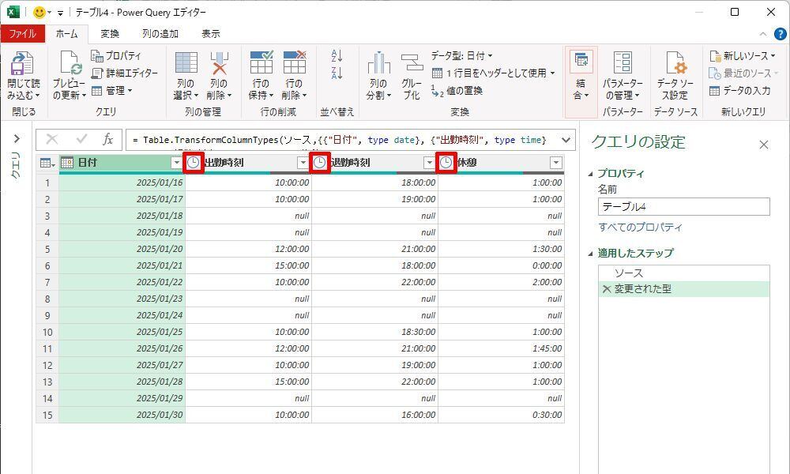The image size is (790, 474).
Task: Click the Close & Load icon (閉じて読み込む)
Action: [x=22, y=63]
